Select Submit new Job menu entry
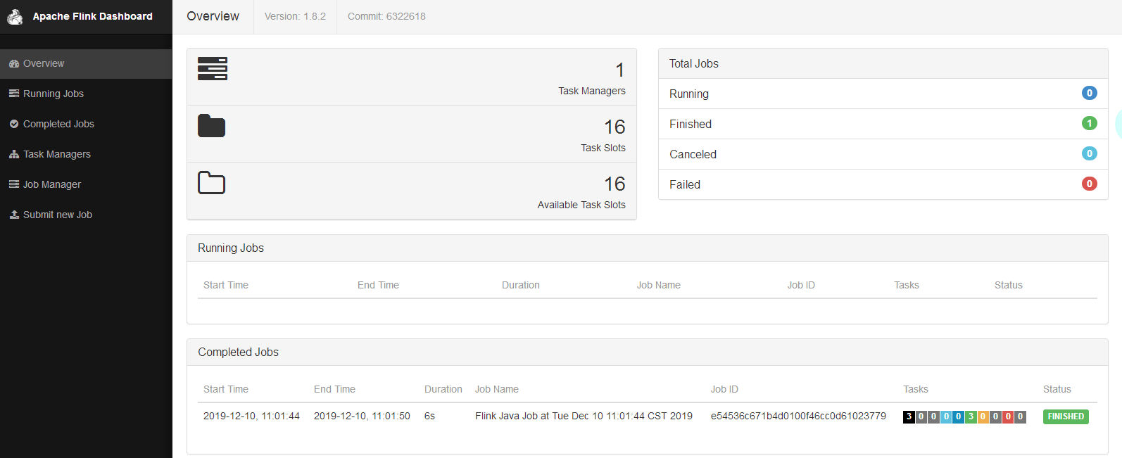 [x=58, y=215]
